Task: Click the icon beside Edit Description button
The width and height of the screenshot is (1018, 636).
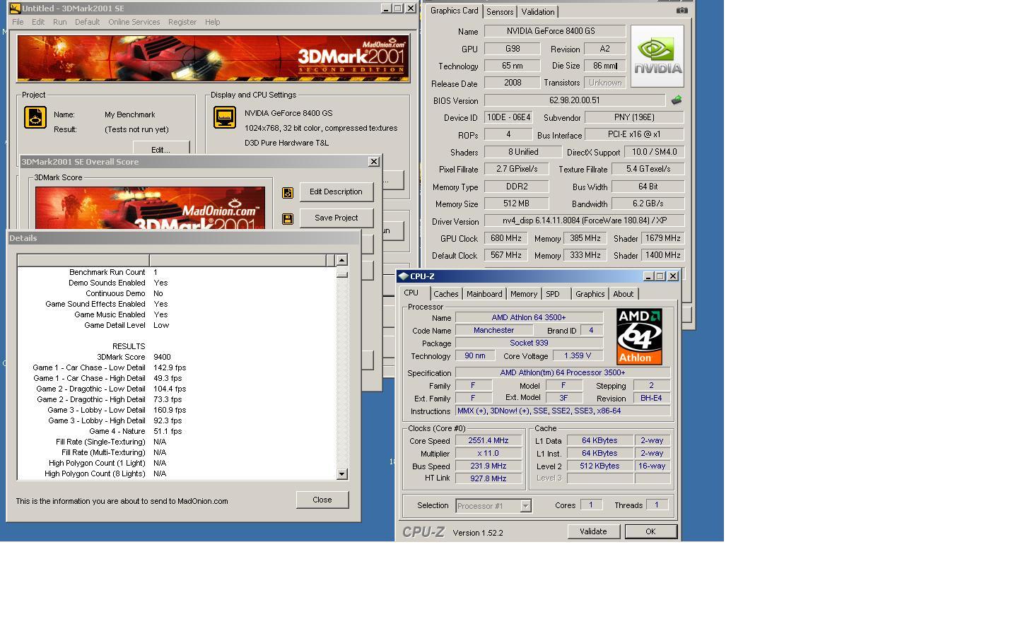Action: click(288, 192)
